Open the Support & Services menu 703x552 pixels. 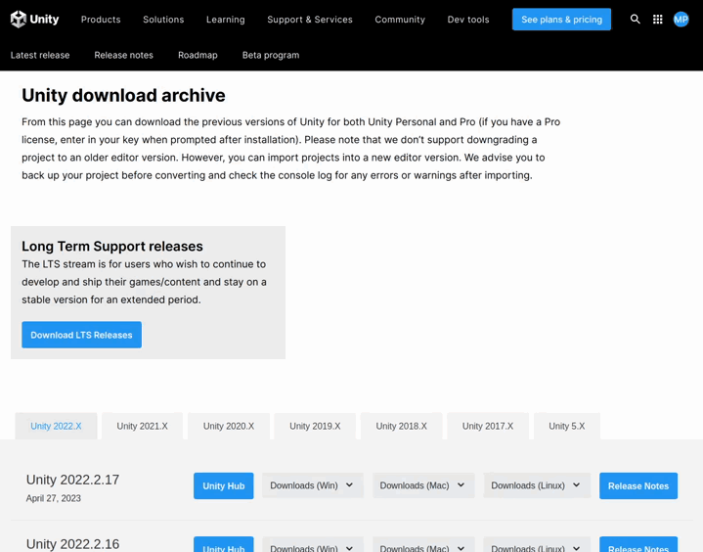point(310,20)
